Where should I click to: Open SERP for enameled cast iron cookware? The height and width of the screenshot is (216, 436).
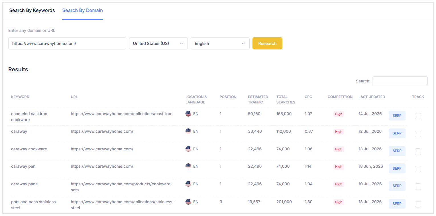click(397, 116)
